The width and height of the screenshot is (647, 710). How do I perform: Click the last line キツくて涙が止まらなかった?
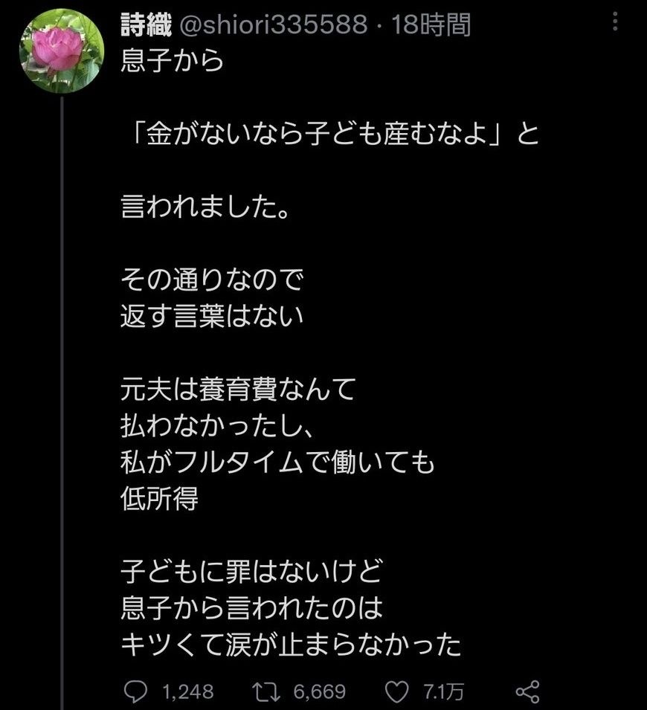click(292, 645)
